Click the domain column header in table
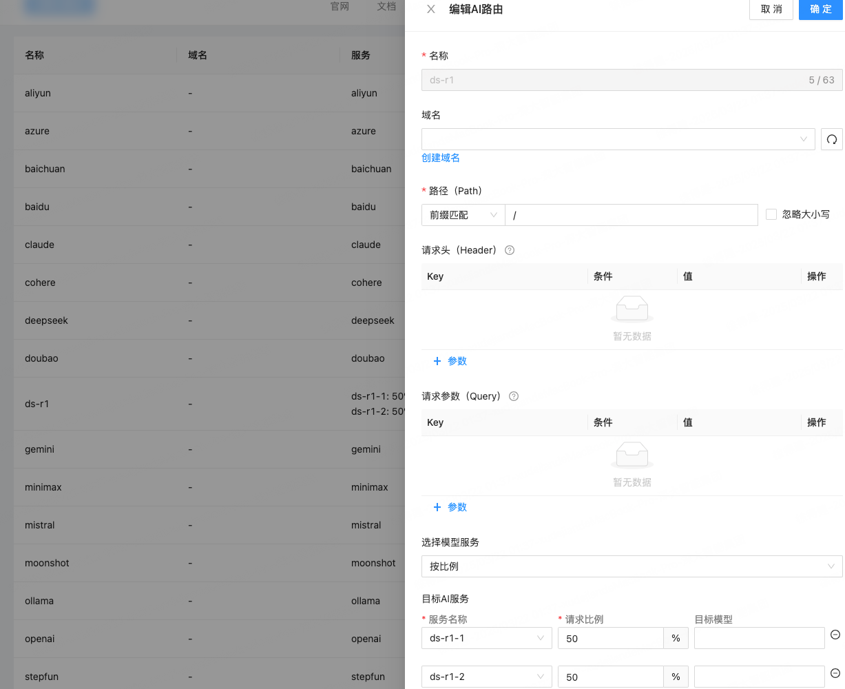Viewport: 845px width, 689px height. tap(258, 55)
